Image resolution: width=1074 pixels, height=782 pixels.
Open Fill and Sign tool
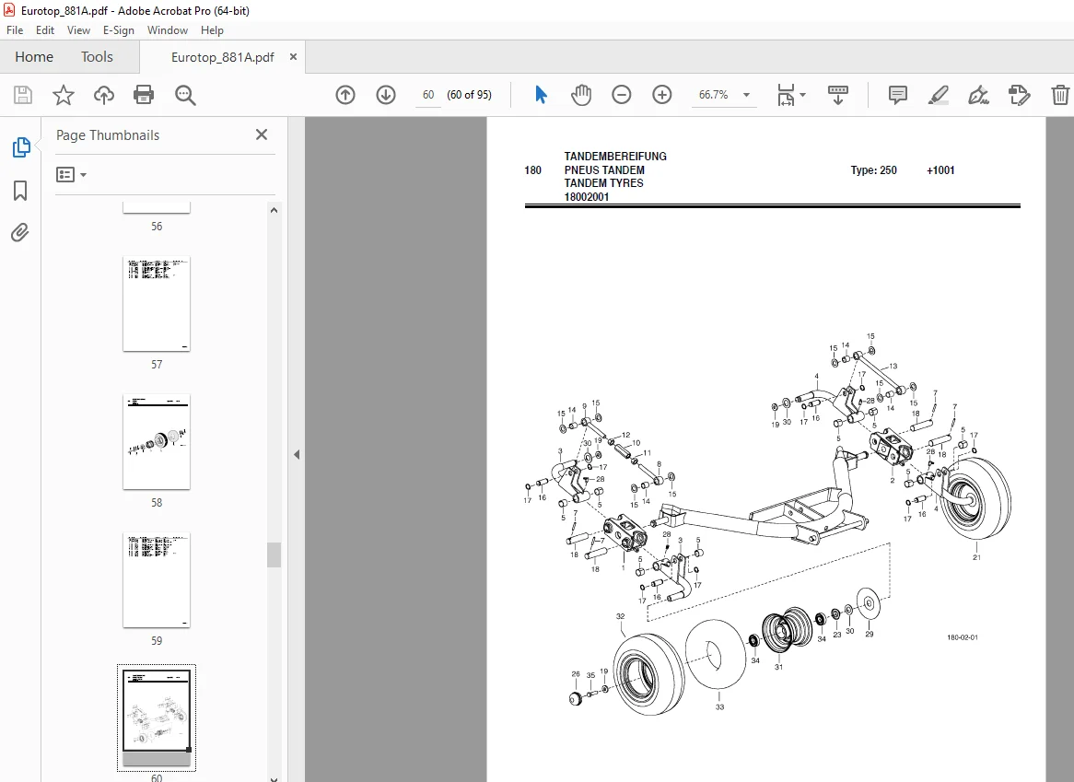(978, 95)
